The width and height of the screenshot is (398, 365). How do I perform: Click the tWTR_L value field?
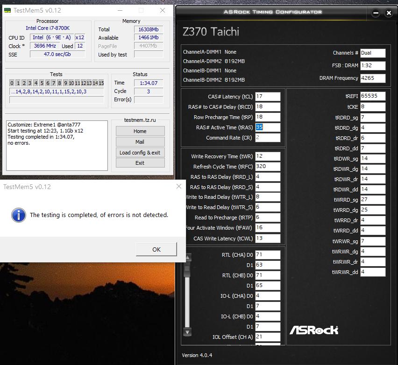pyautogui.click(x=268, y=197)
